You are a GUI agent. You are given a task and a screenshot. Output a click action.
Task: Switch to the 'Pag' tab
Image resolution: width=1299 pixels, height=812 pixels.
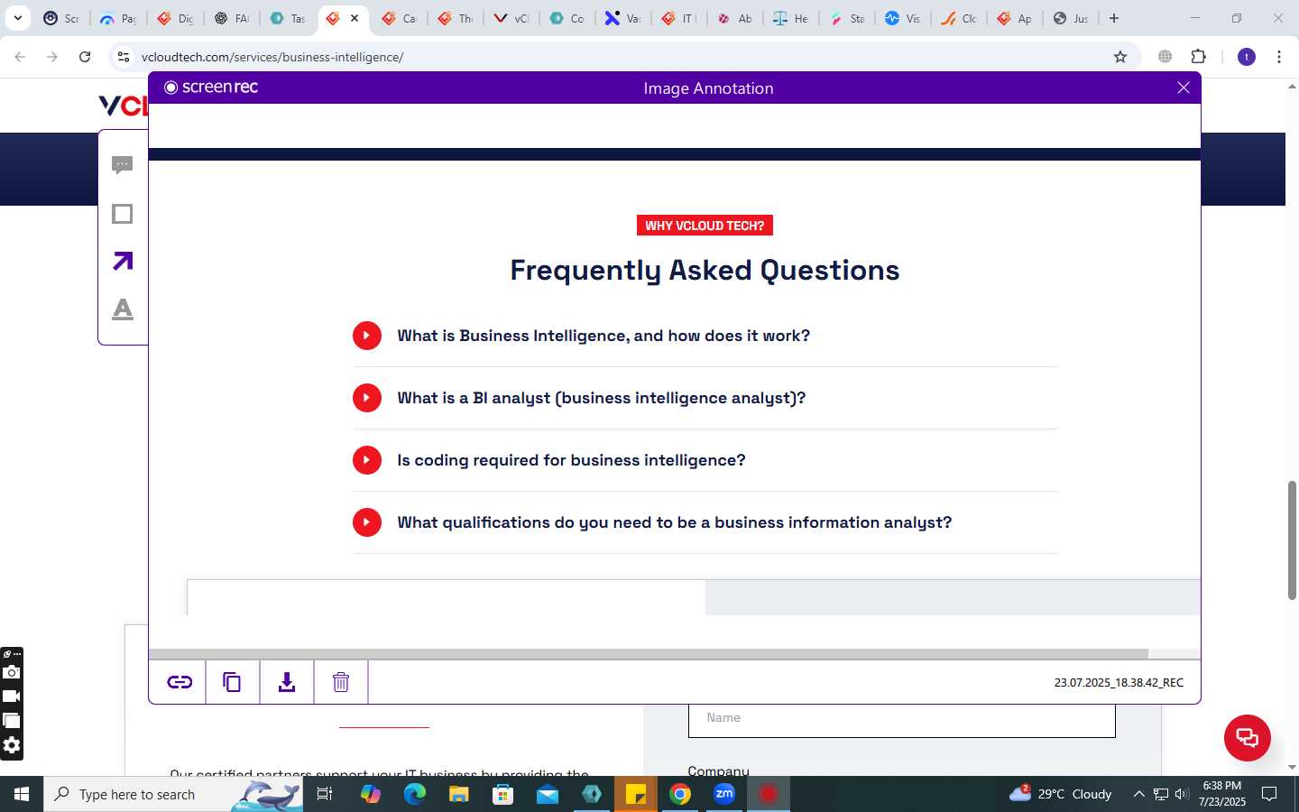coord(118,18)
